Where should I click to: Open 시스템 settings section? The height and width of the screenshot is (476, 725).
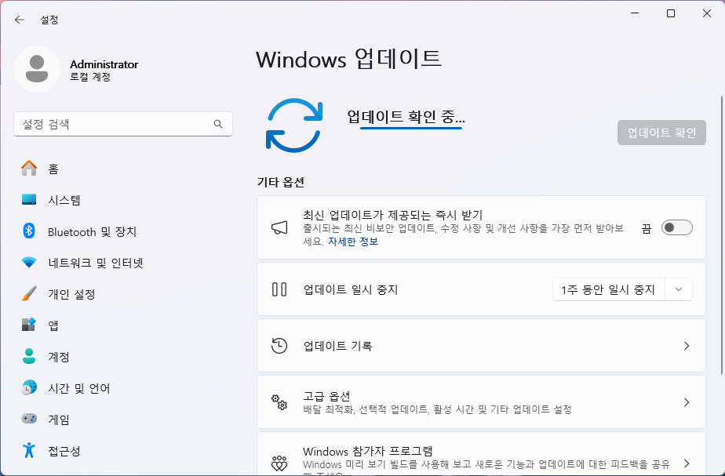point(123,200)
